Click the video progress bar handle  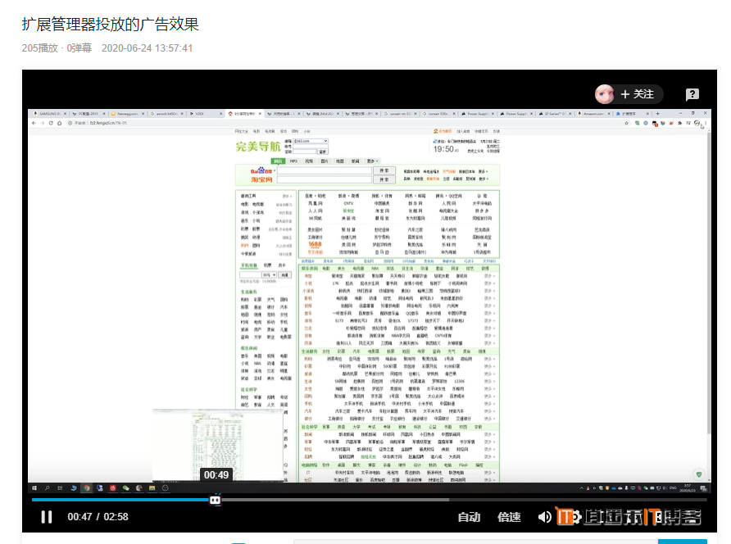pyautogui.click(x=215, y=500)
